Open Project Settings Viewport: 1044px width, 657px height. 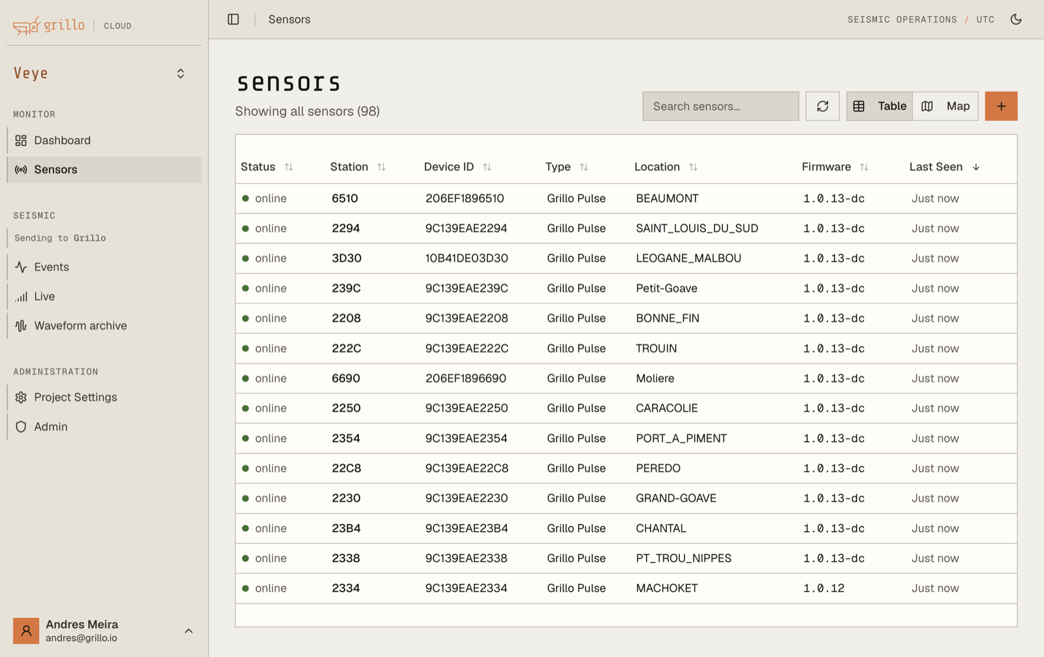click(104, 397)
